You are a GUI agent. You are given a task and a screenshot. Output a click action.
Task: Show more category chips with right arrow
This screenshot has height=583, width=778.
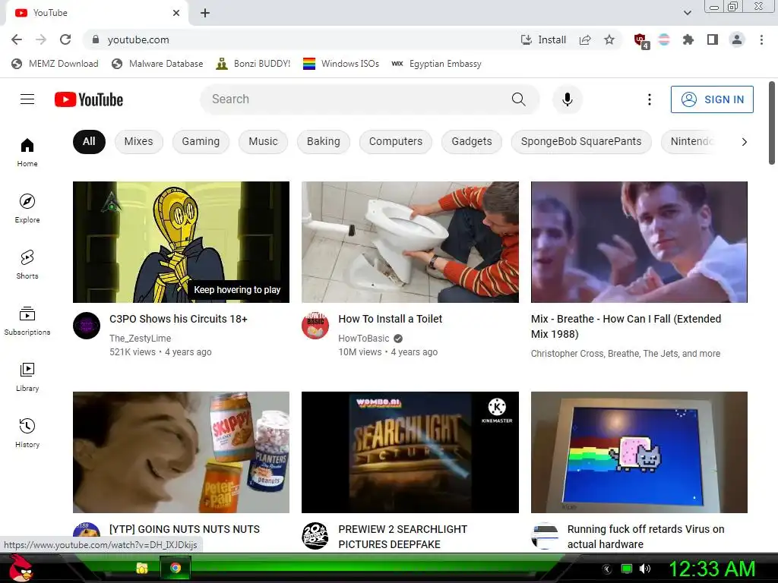(744, 142)
